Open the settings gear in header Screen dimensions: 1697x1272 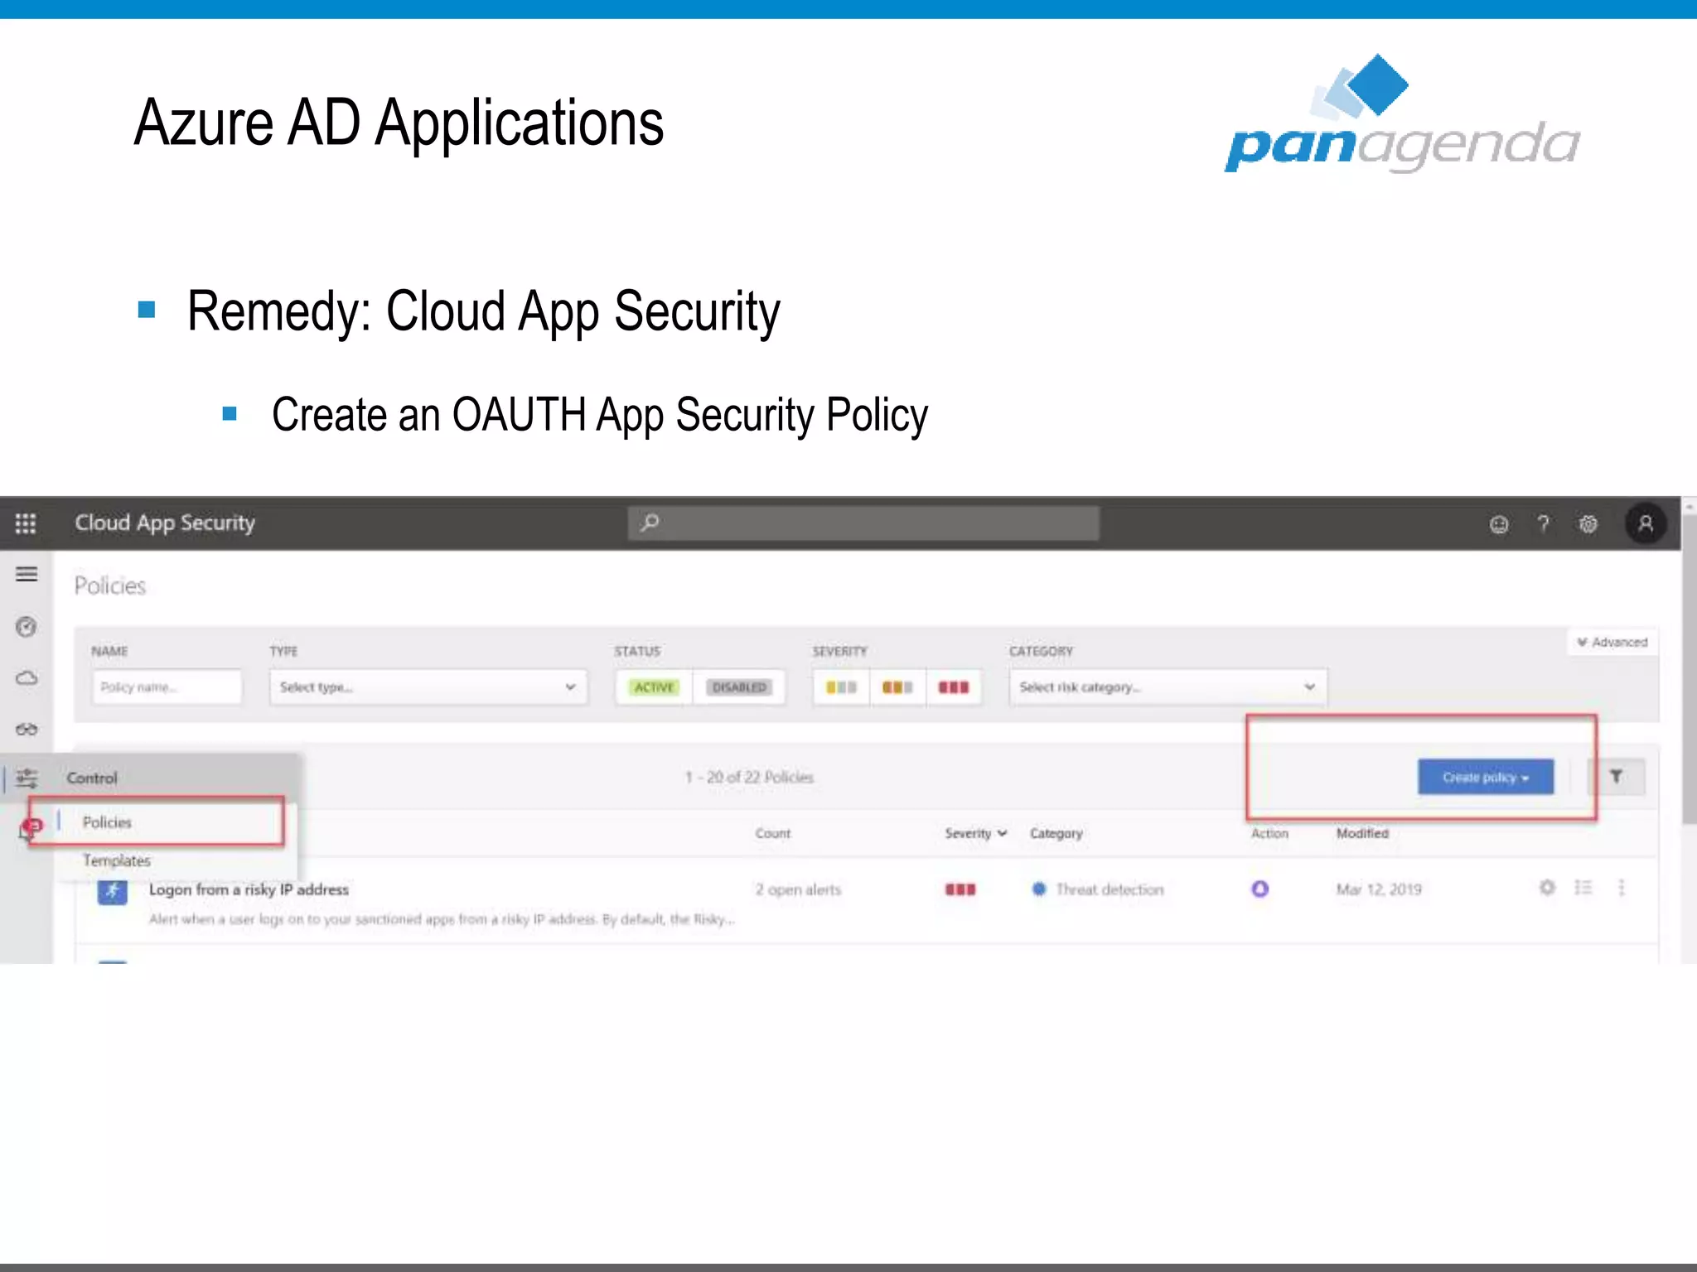(1588, 524)
